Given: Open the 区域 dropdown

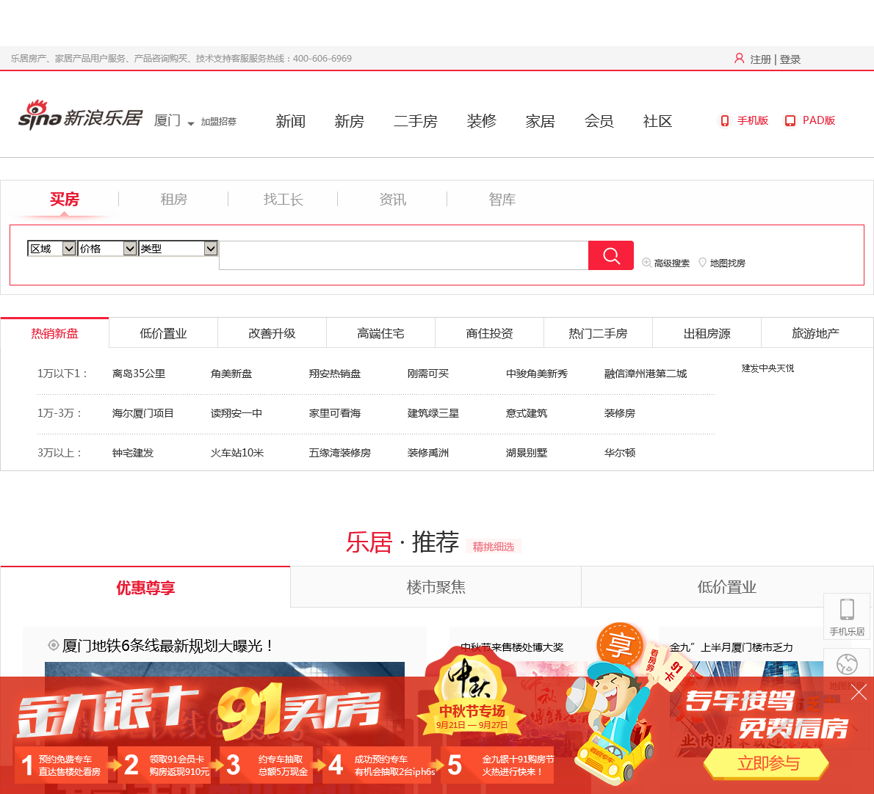Looking at the screenshot, I should [52, 248].
